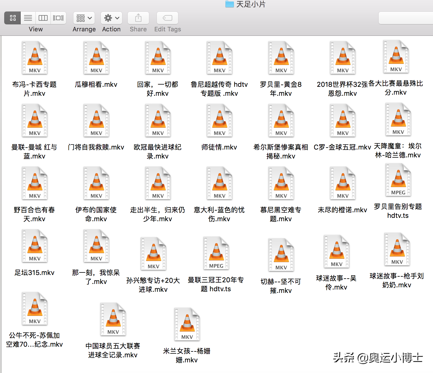Open the Arrange dropdown
Screen dimensions: 433x373
pyautogui.click(x=84, y=18)
